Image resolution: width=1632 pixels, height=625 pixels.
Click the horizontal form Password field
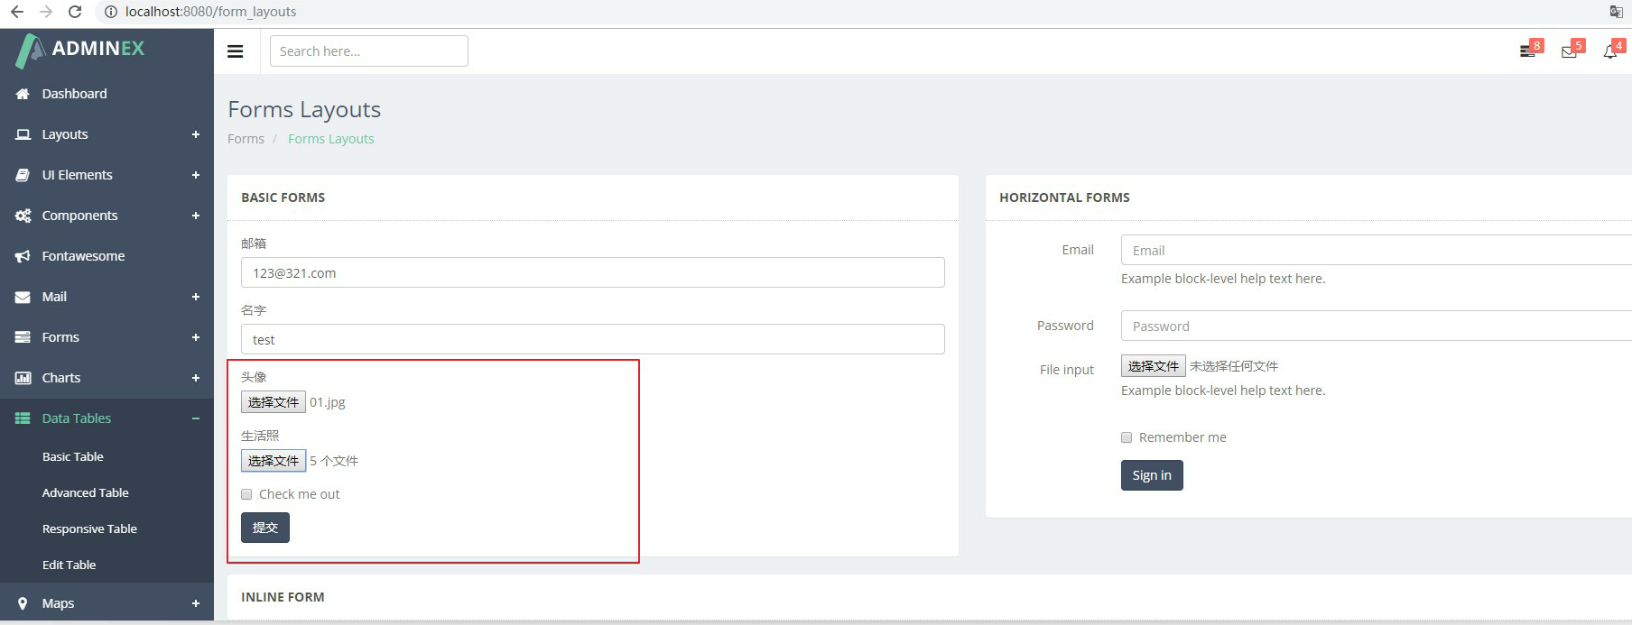1376,326
